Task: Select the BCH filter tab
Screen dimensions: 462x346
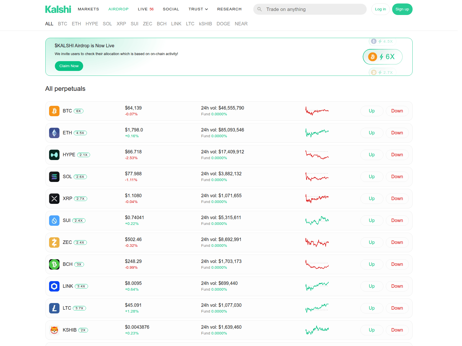Action: pos(162,24)
